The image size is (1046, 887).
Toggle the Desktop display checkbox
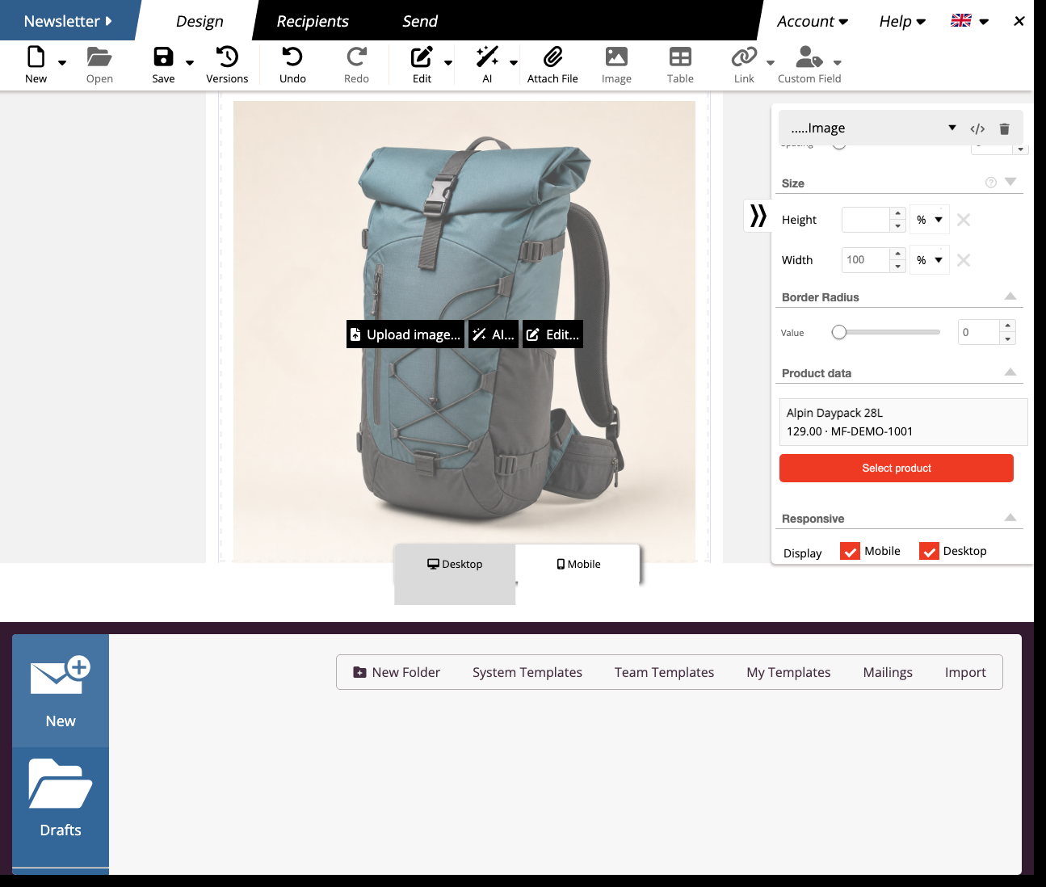pos(929,552)
